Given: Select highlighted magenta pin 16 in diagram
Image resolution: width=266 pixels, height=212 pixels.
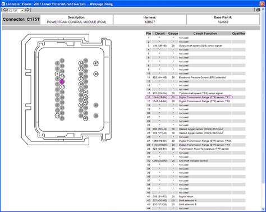Looking at the screenshot, I should pos(62,81).
